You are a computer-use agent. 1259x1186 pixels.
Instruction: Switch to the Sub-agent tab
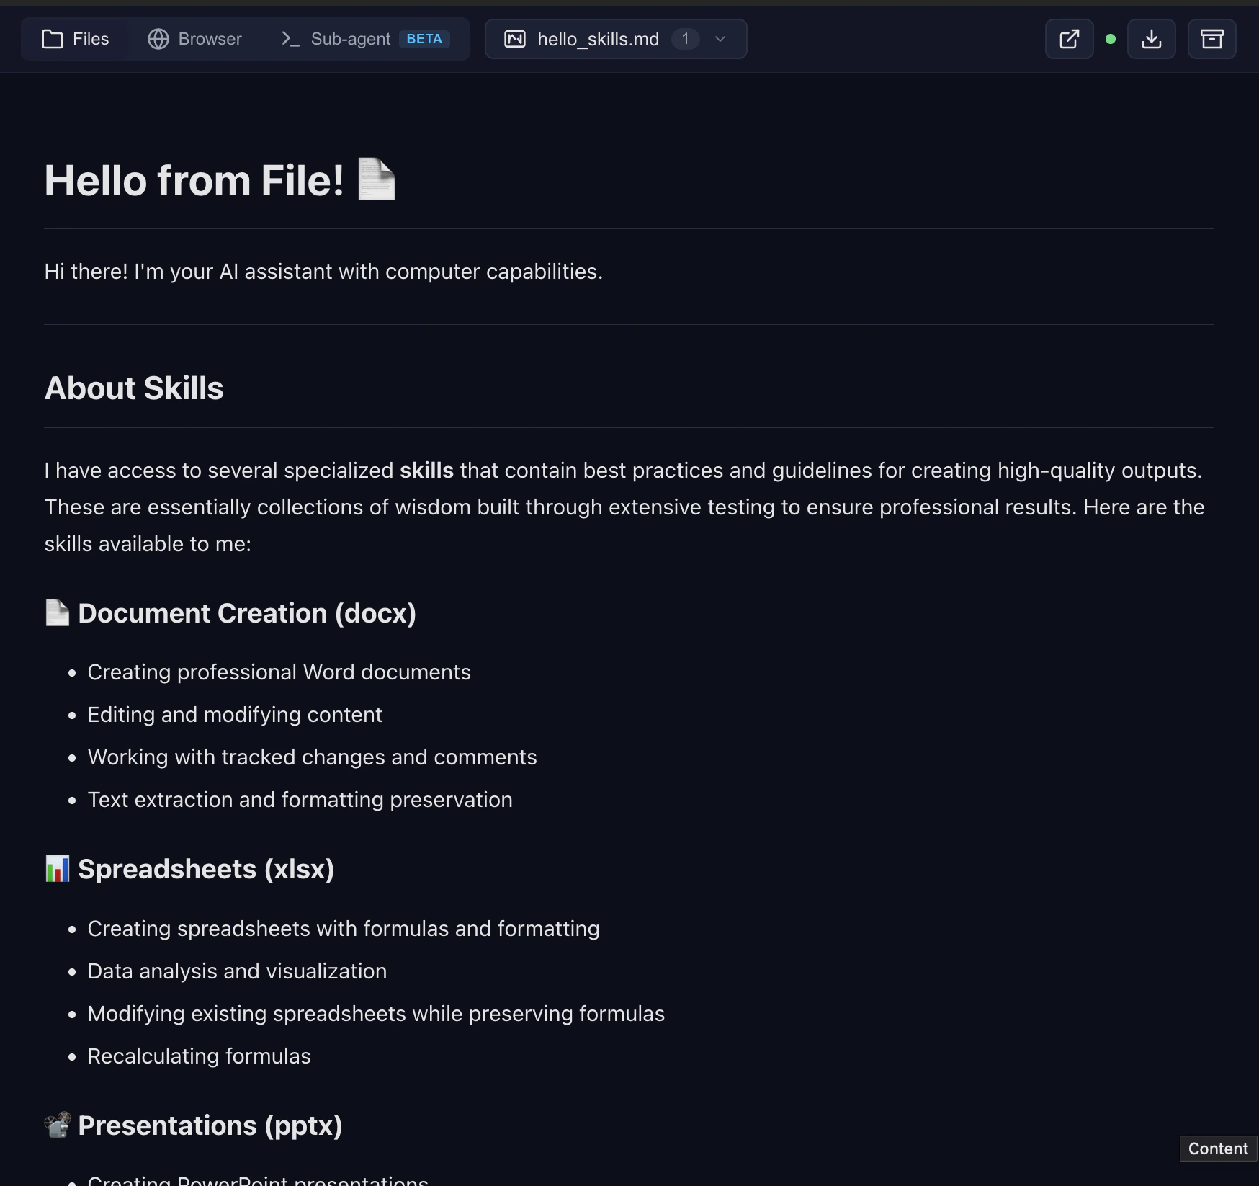[x=352, y=40]
